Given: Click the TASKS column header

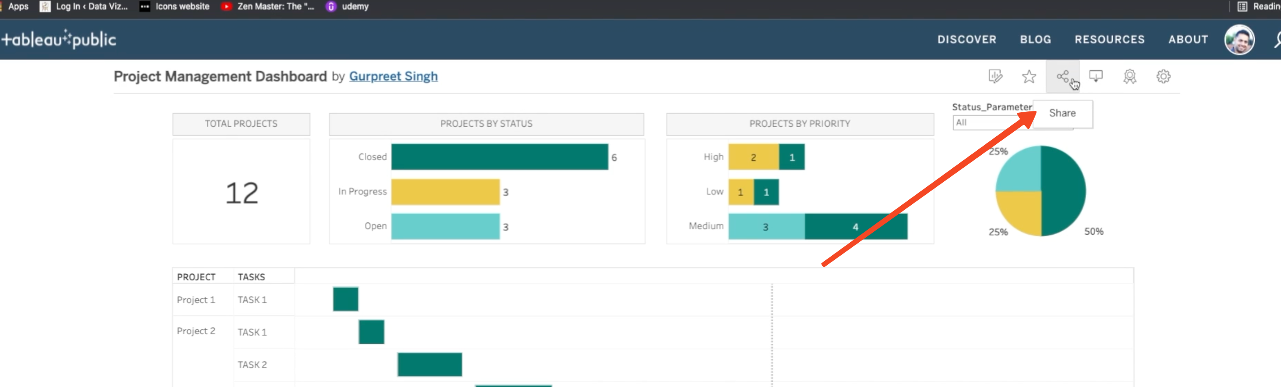Looking at the screenshot, I should click(x=251, y=277).
